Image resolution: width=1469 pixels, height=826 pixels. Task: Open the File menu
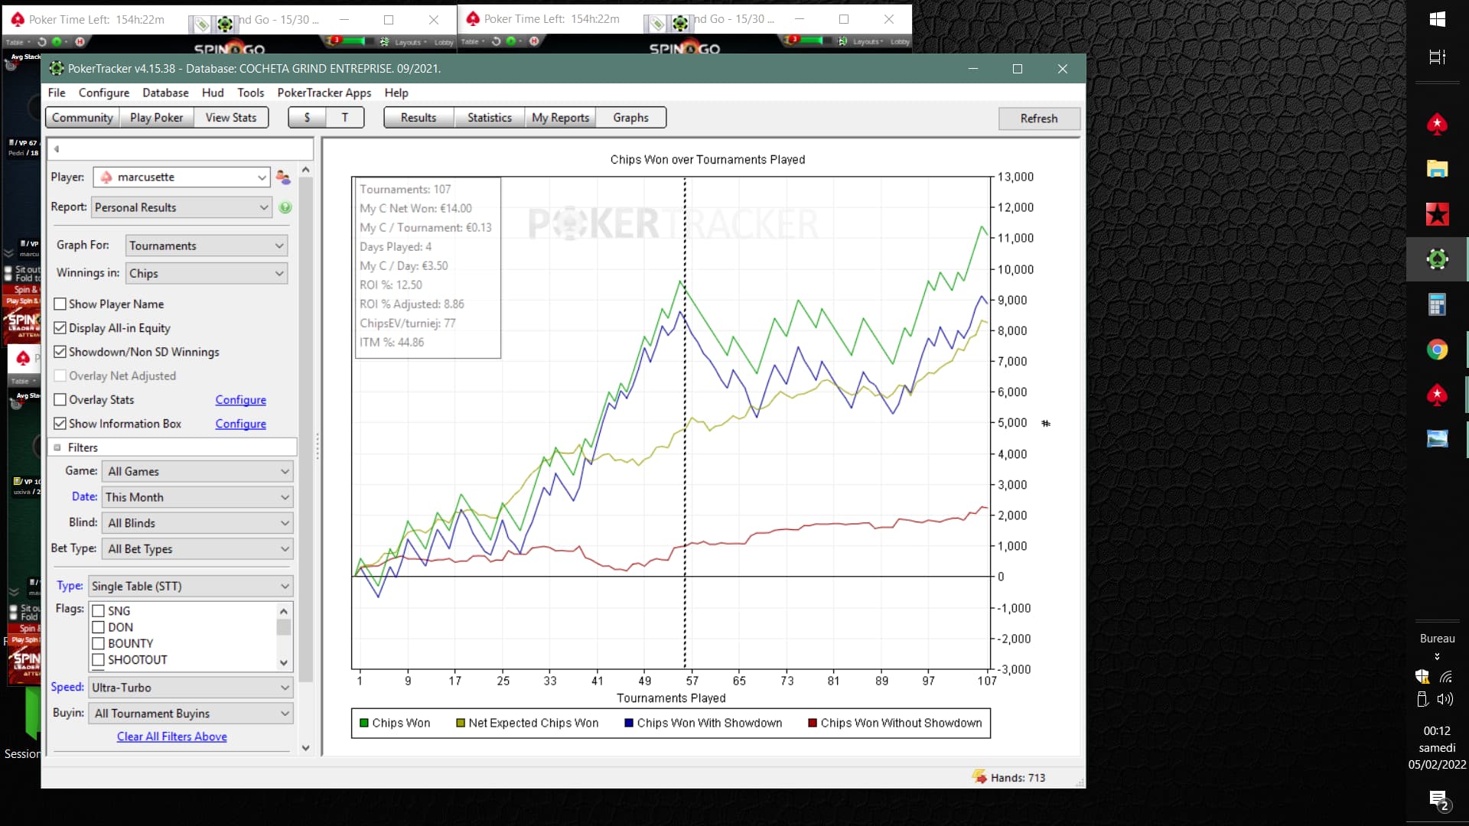click(x=57, y=93)
